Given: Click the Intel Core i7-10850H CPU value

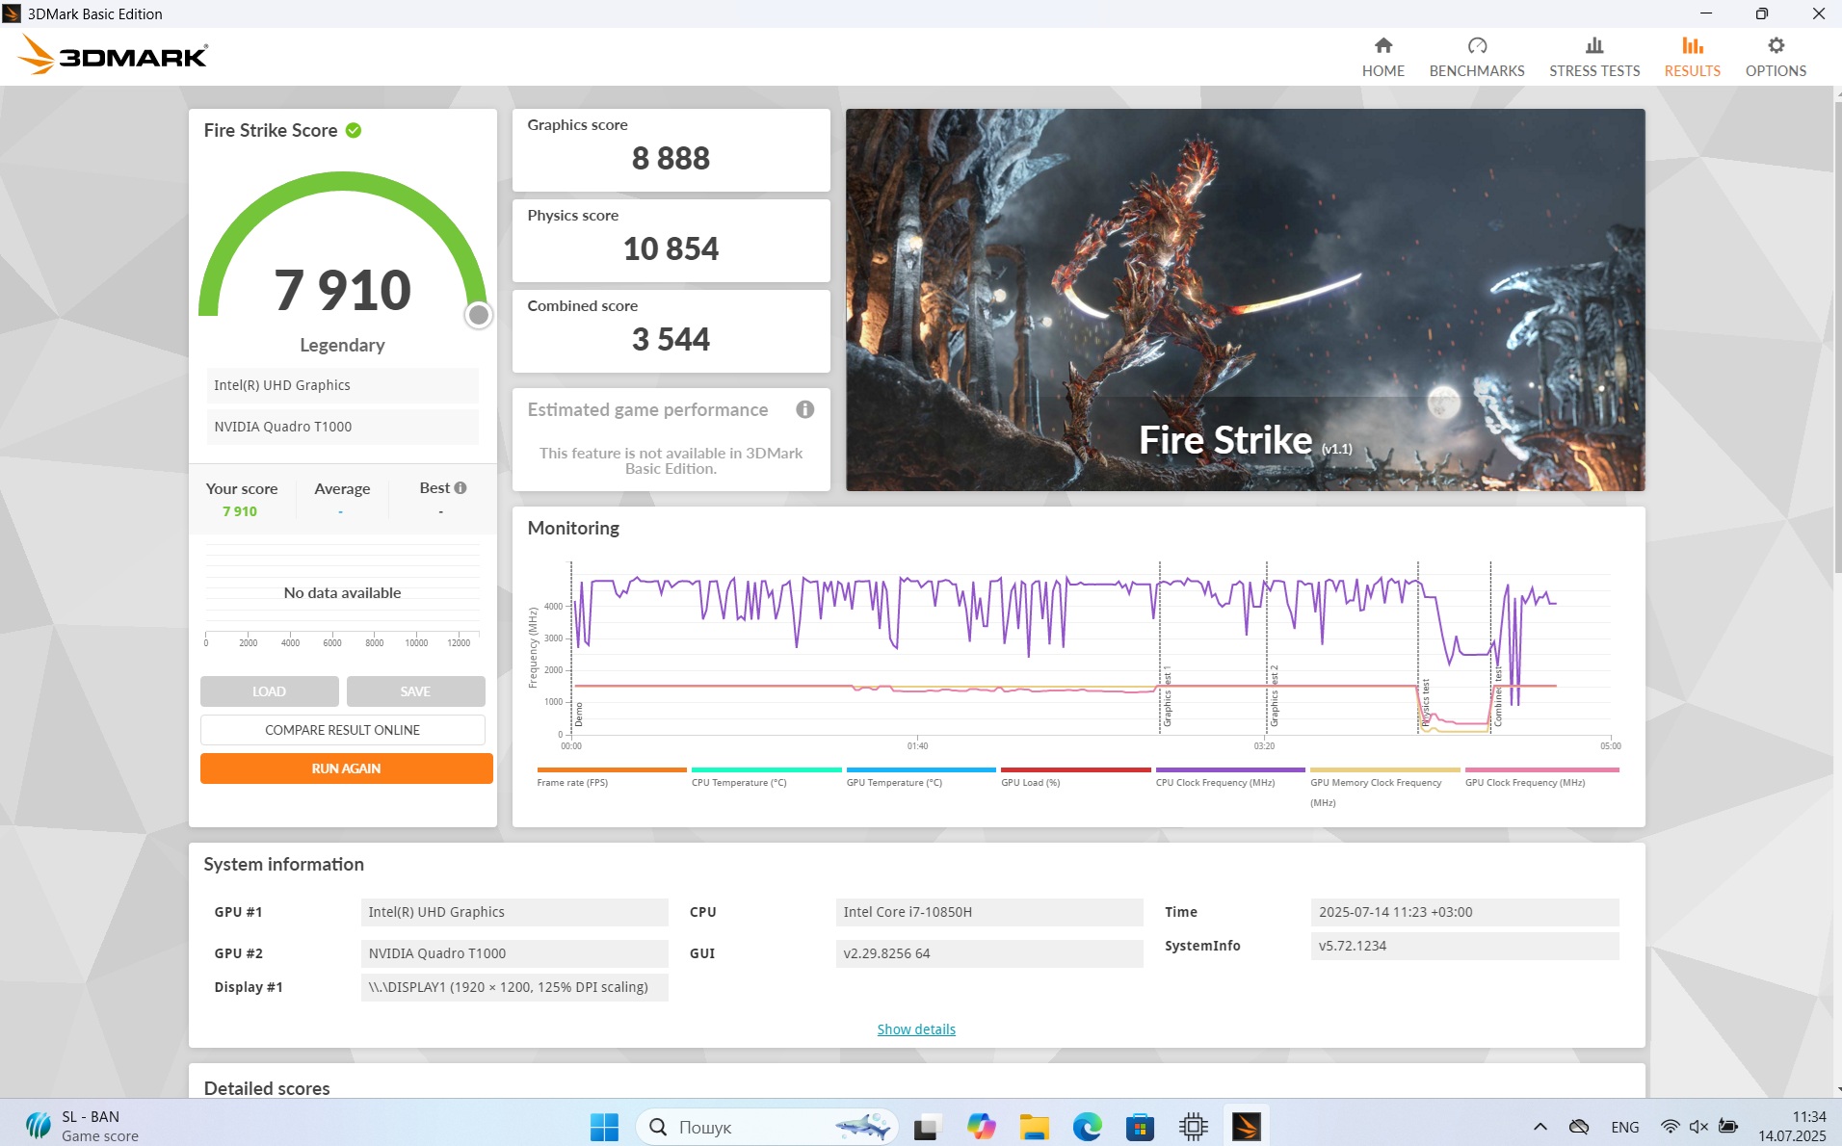Looking at the screenshot, I should [x=989, y=912].
